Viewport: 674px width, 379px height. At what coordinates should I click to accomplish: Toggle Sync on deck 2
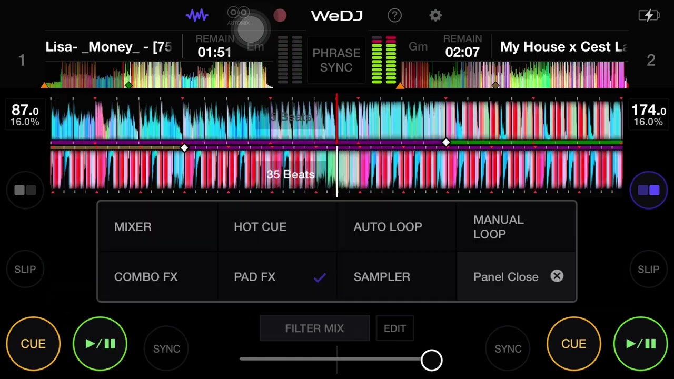508,348
